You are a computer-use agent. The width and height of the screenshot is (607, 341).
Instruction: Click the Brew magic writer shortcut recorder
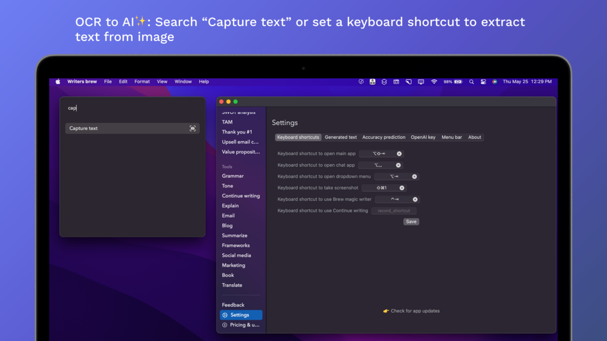[x=397, y=200]
